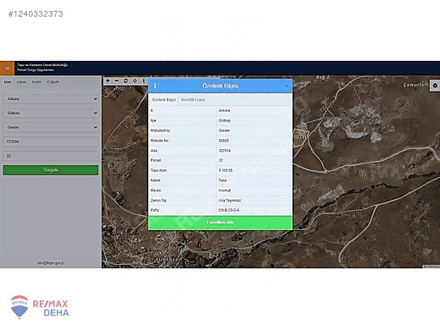Open the map settings gear icon
Viewport: 440px width, 330px height.
(x=435, y=86)
